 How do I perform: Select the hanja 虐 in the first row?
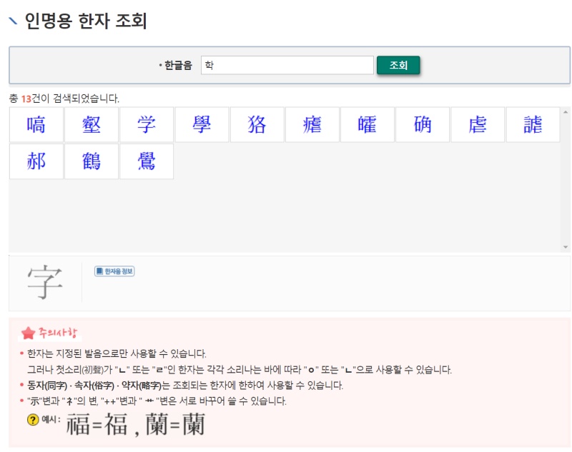(476, 124)
